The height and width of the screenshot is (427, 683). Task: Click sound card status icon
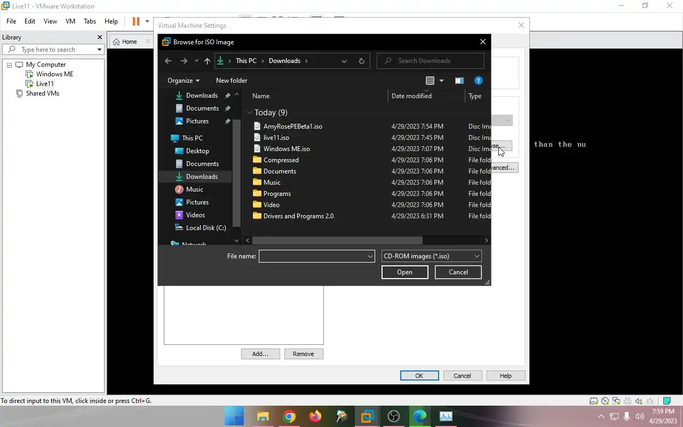point(639,401)
